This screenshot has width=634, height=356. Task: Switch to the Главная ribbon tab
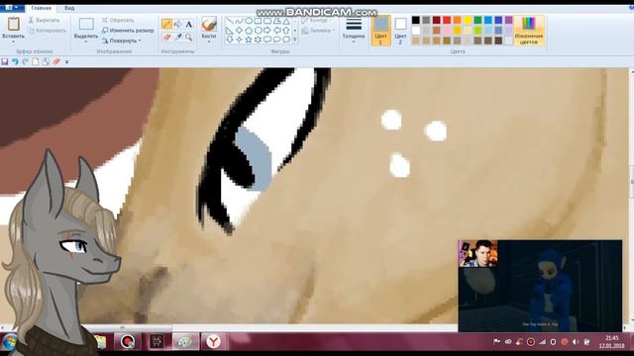[x=42, y=8]
